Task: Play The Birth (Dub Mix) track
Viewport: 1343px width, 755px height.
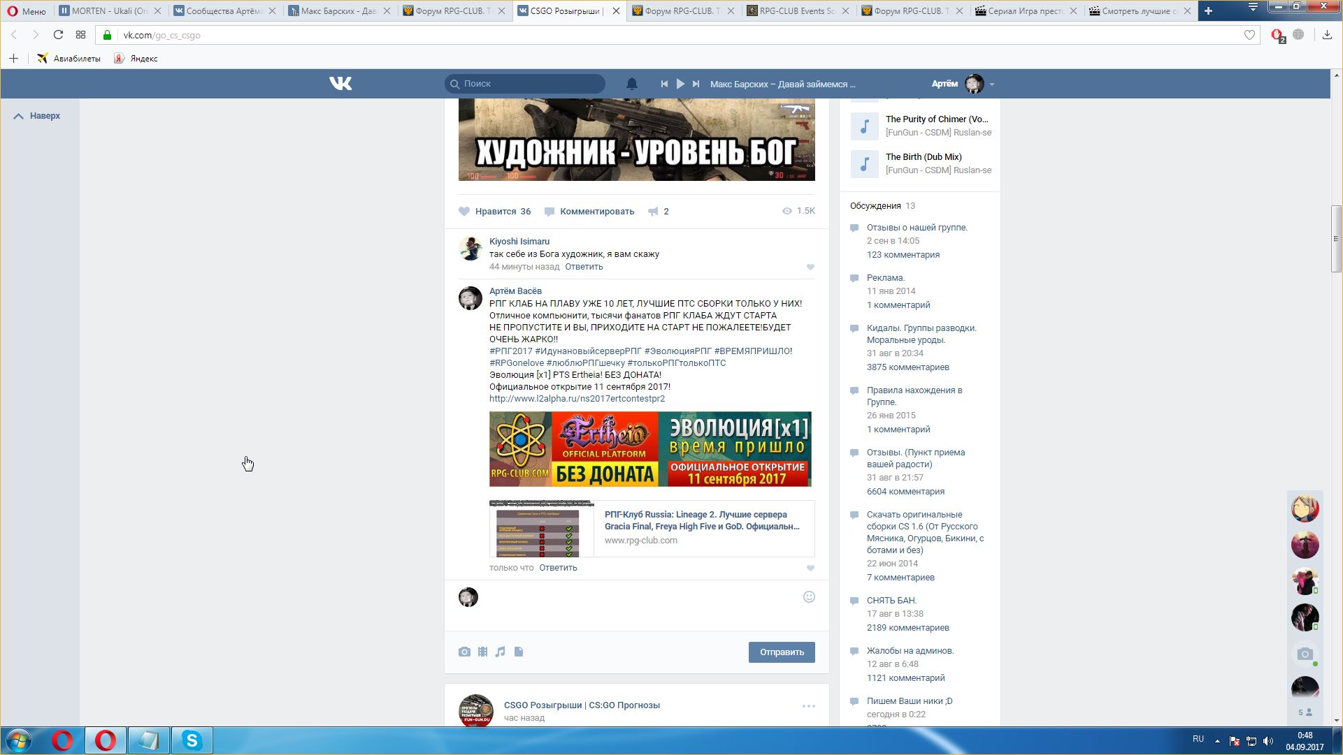Action: pyautogui.click(x=864, y=164)
